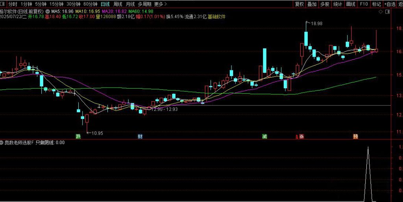
Task: Click the 18.98 high price label
Action: (x=316, y=24)
